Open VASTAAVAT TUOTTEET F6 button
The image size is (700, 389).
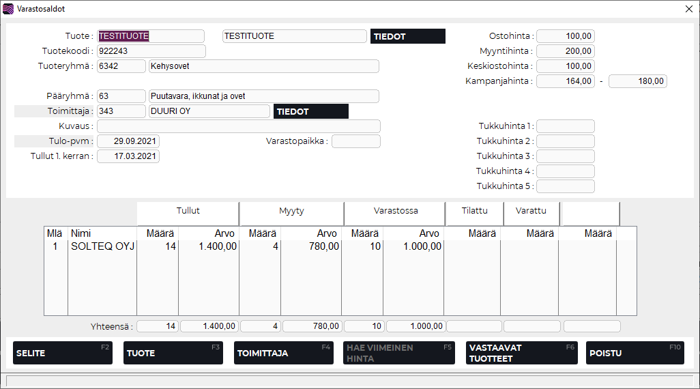[x=521, y=353]
